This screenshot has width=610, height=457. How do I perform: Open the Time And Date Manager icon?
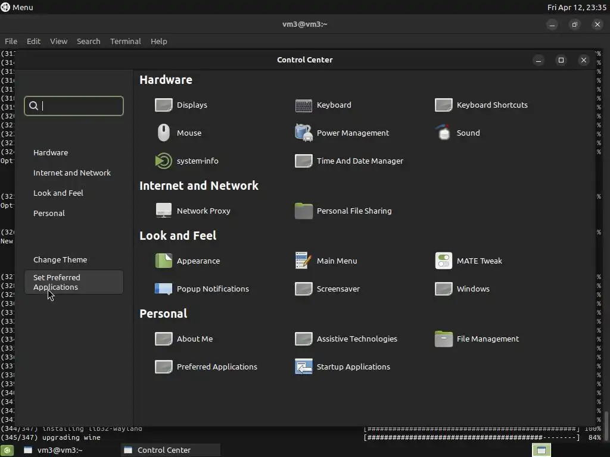pos(303,161)
